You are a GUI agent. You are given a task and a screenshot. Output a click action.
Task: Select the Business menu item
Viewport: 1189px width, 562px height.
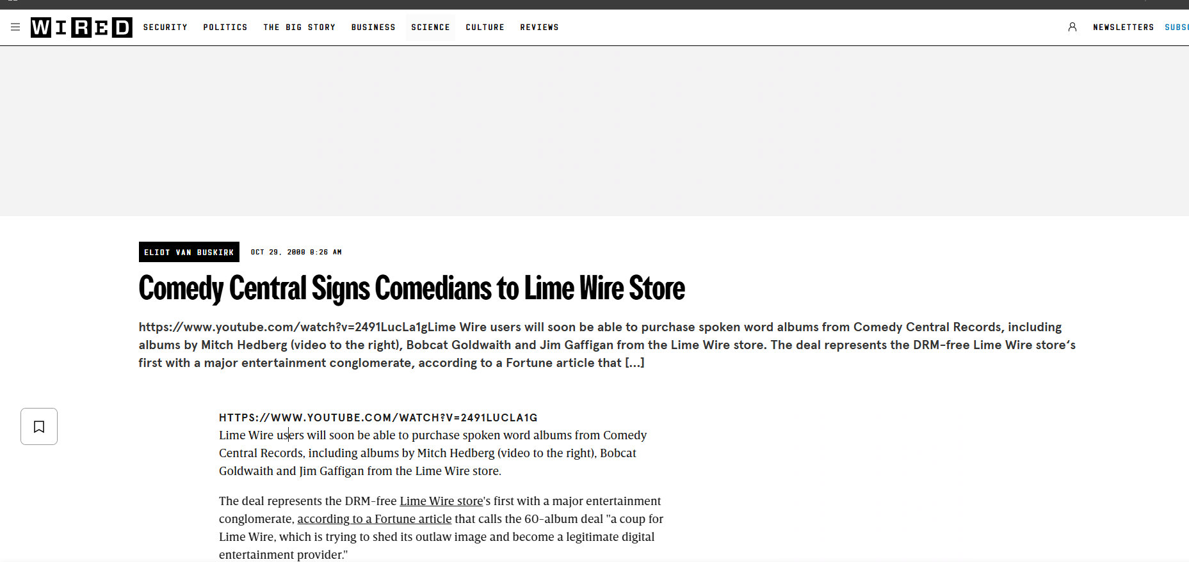pyautogui.click(x=373, y=27)
